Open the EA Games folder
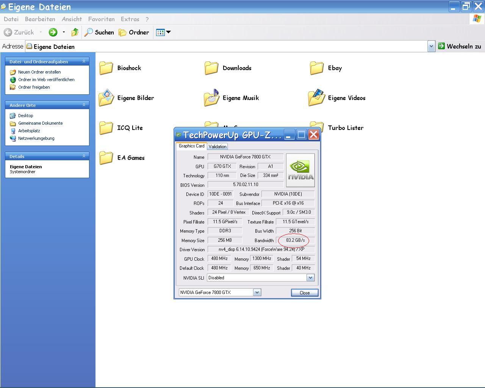The height and width of the screenshot is (388, 485). click(122, 158)
